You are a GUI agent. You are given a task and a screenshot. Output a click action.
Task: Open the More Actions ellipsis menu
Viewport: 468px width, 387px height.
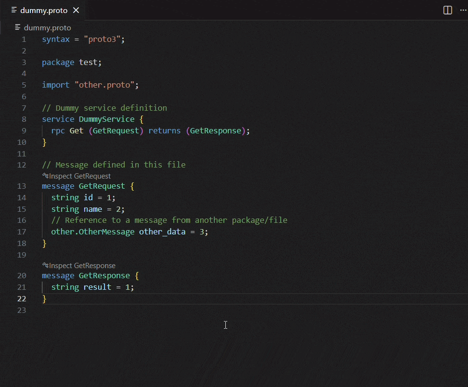point(461,10)
